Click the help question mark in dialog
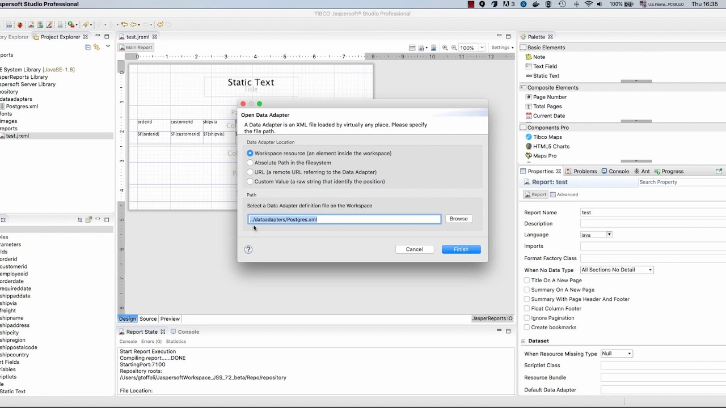Viewport: 726px width, 408px height. (x=248, y=249)
